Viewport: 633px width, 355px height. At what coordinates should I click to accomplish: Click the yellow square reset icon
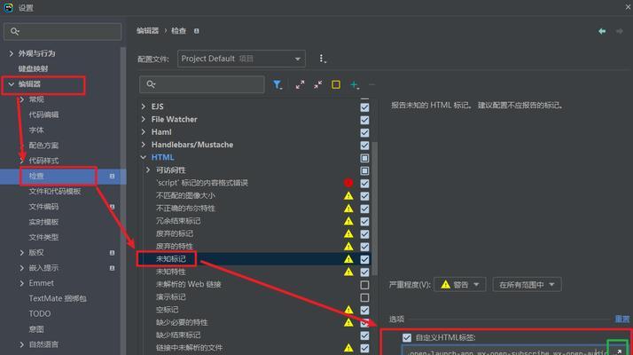click(x=336, y=84)
